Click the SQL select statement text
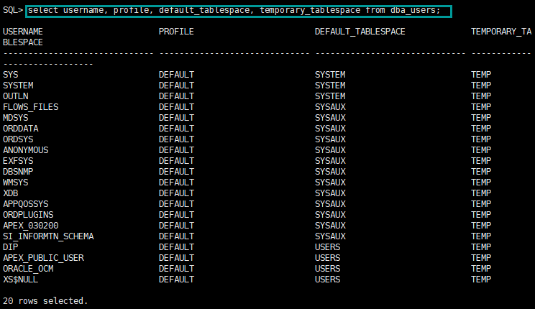The width and height of the screenshot is (535, 309). coord(234,10)
